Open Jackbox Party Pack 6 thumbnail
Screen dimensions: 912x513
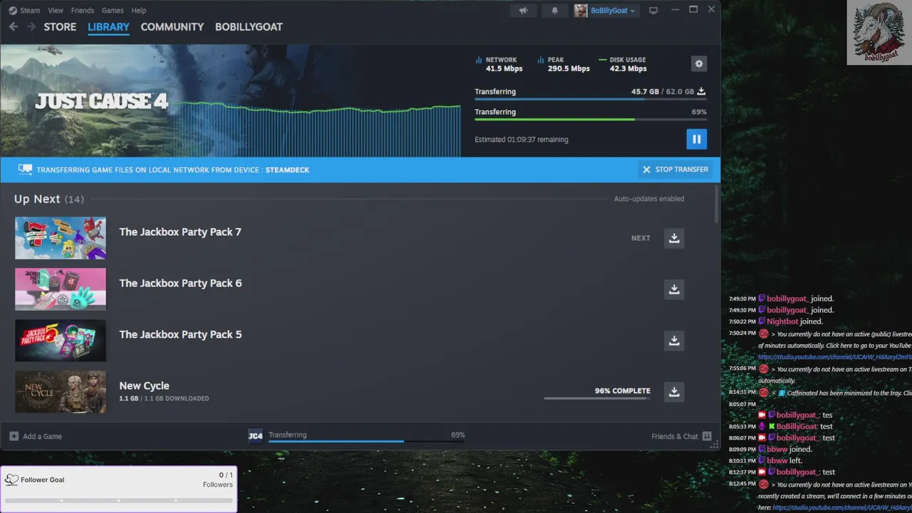pyautogui.click(x=61, y=289)
